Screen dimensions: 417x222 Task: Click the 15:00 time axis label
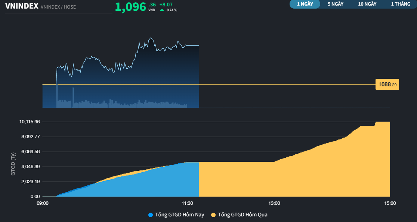[x=390, y=203]
